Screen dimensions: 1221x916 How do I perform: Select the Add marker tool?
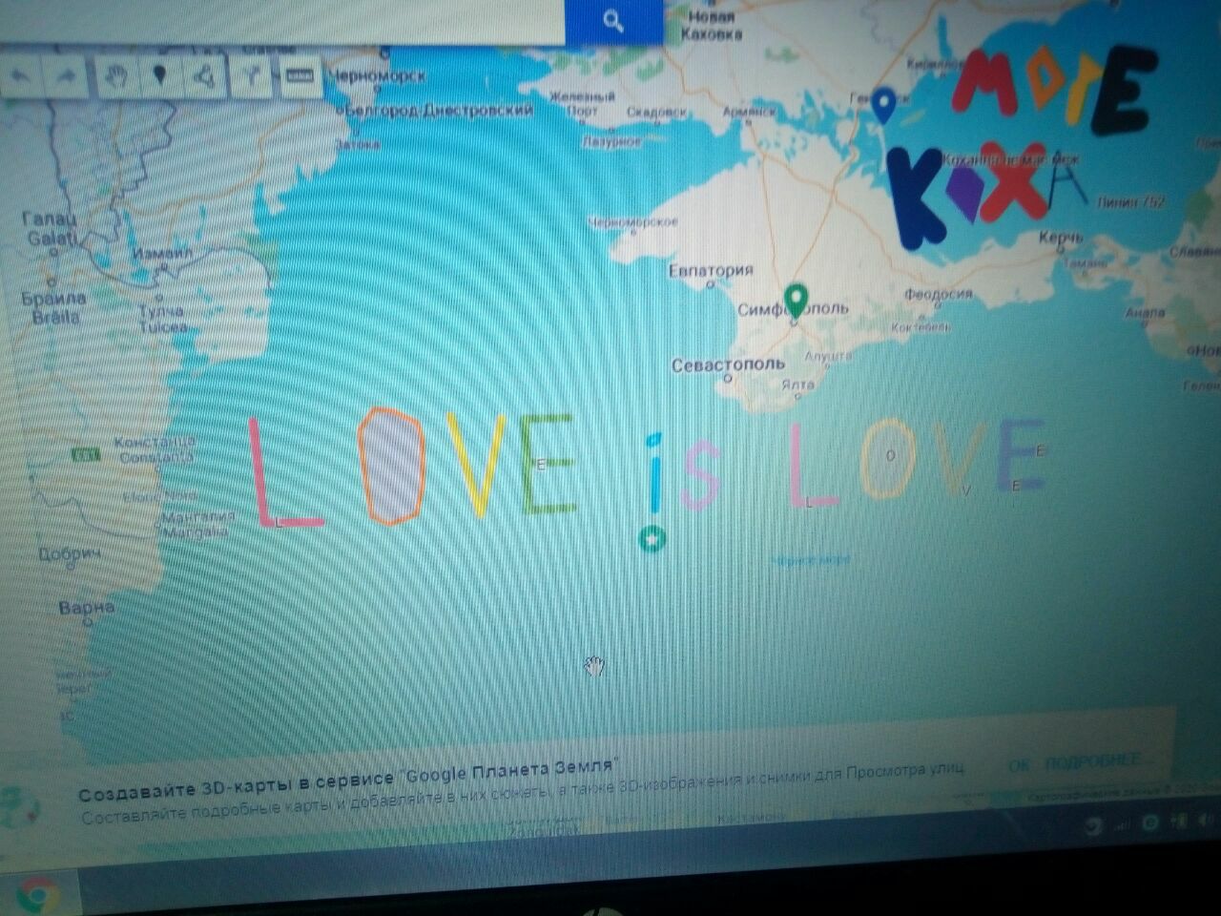(x=160, y=75)
